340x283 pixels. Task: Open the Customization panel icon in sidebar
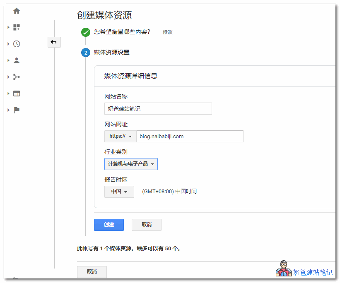point(17,27)
